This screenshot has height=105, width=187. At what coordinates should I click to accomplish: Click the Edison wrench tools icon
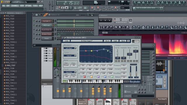pyautogui.click(x=108, y=27)
